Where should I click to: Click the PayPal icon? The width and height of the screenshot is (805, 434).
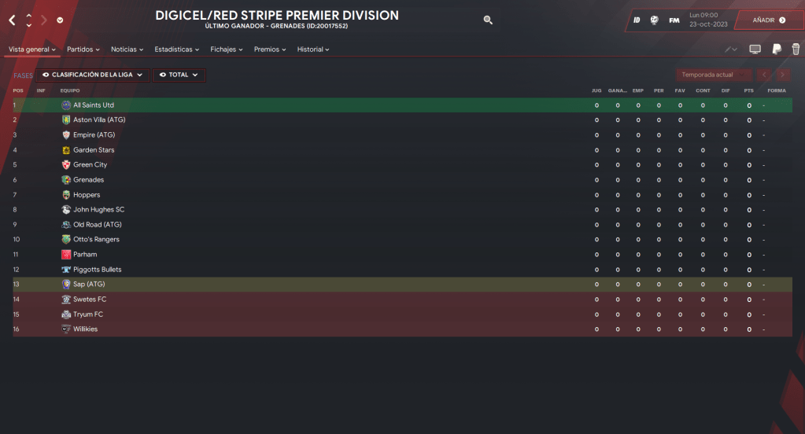(x=776, y=50)
